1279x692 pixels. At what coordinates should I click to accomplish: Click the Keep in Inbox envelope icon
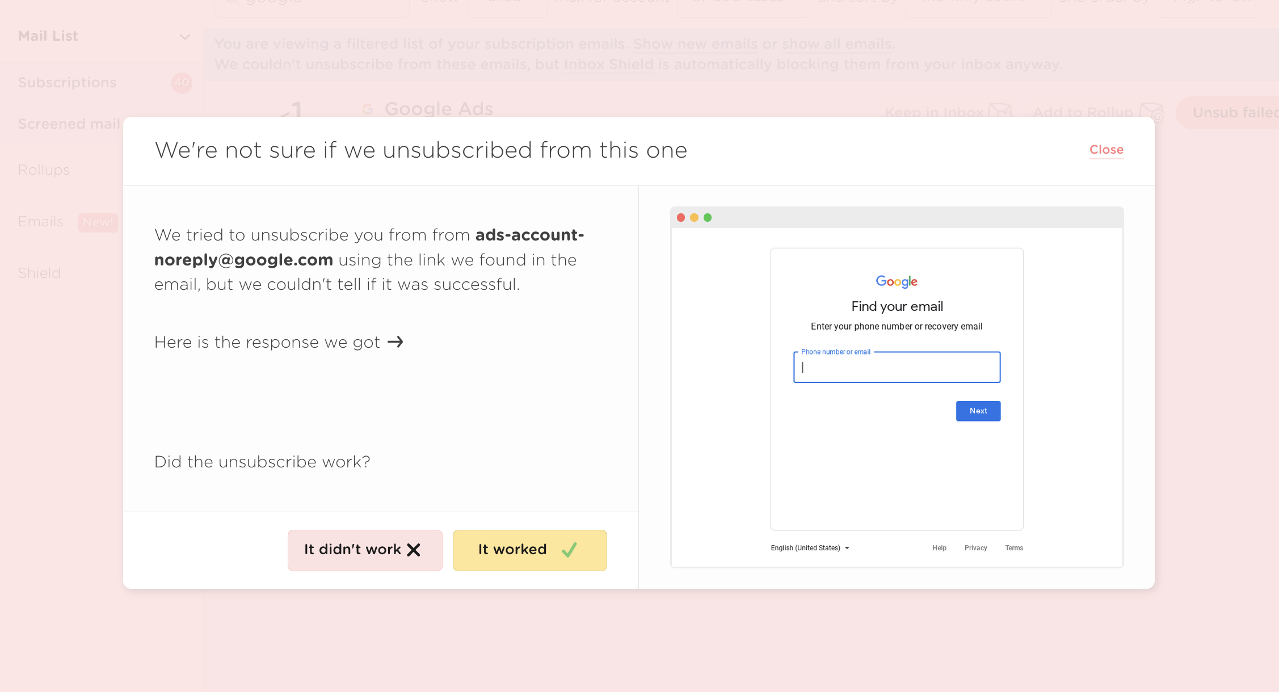(1000, 111)
